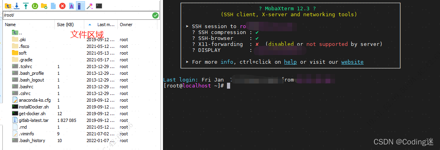The width and height of the screenshot is (440, 150).
Task: Click the anaconda-ks.cfg file icon
Action: [x=15, y=100]
